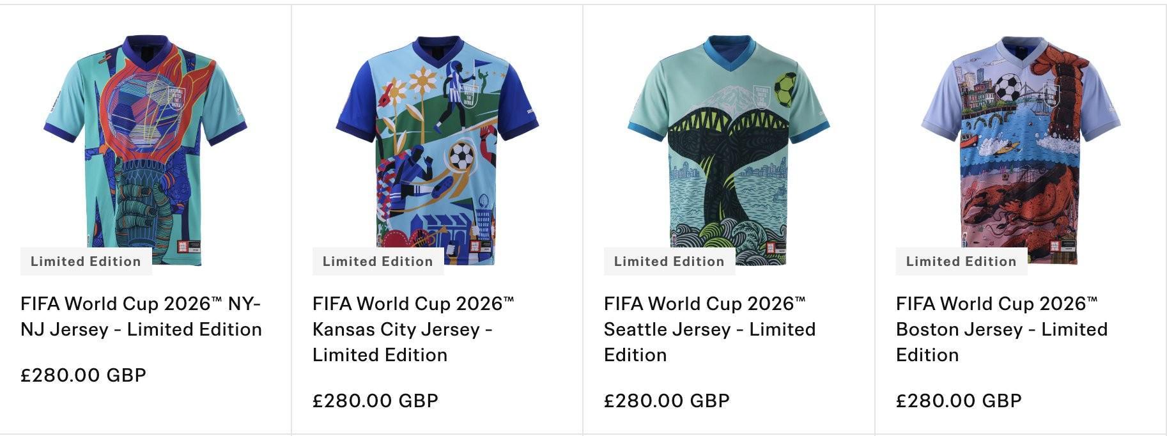Click the Kansas City Jersey £280.00 price
Viewport: 1167px width, 436px height.
pos(376,401)
